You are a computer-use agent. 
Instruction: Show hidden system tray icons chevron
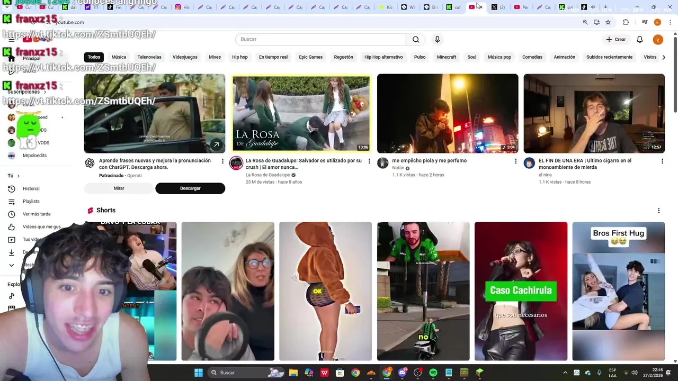pos(565,373)
